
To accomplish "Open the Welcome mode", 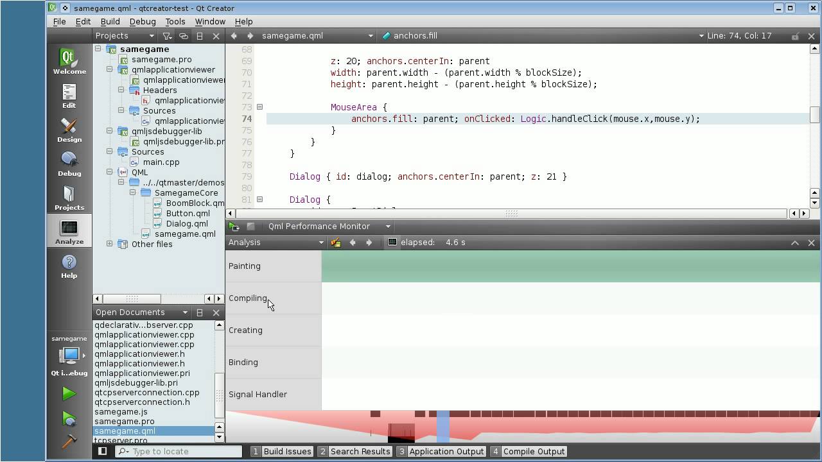I will point(69,62).
